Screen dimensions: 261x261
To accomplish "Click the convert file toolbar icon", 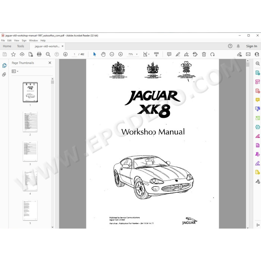I will point(31,54).
